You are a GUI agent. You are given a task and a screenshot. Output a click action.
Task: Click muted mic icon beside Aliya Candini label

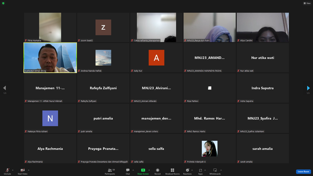tap(238, 41)
